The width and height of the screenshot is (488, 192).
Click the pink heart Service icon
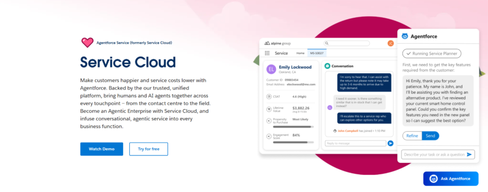pos(87,43)
